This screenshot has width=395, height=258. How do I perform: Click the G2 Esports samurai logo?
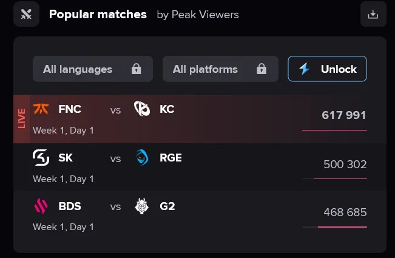(x=142, y=206)
